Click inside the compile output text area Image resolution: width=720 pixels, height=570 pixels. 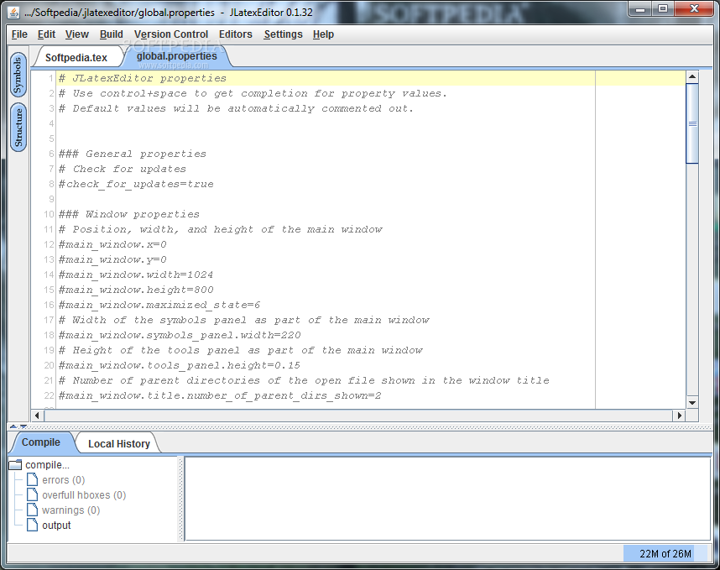448,499
